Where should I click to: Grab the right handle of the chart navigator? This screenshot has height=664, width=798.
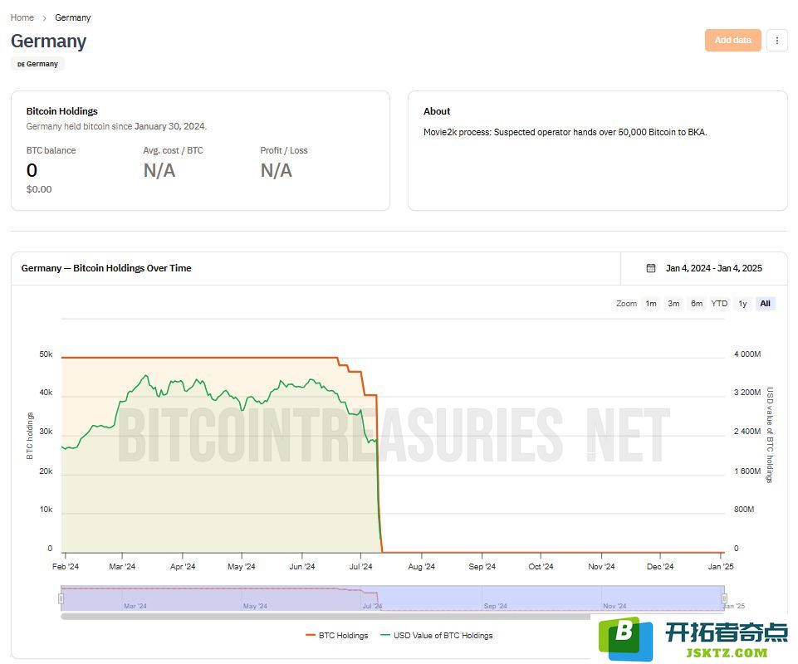[724, 598]
